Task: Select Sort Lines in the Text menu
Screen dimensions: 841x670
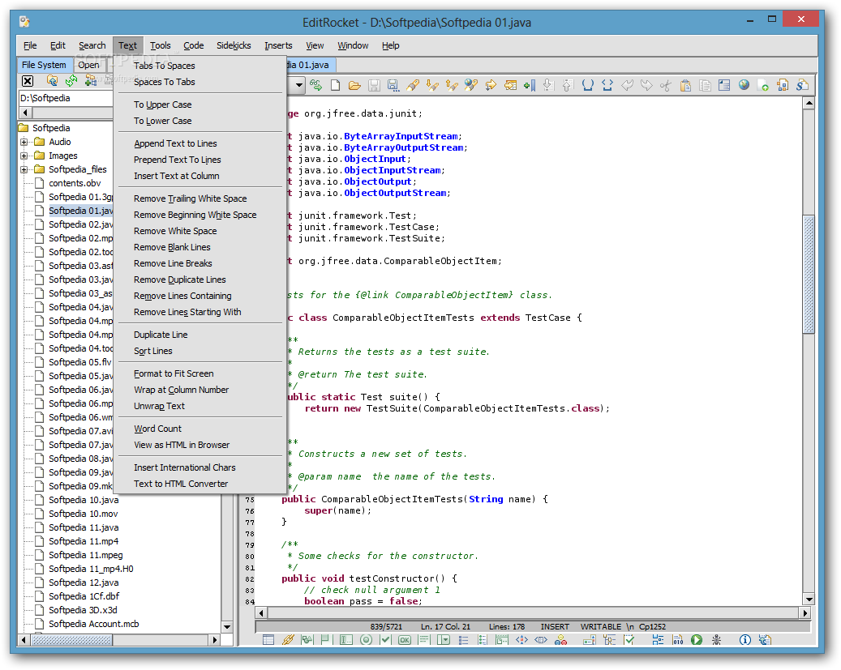Action: click(x=152, y=351)
